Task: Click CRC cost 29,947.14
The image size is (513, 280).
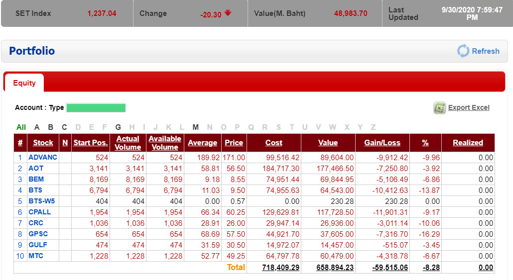Action: 283,223
